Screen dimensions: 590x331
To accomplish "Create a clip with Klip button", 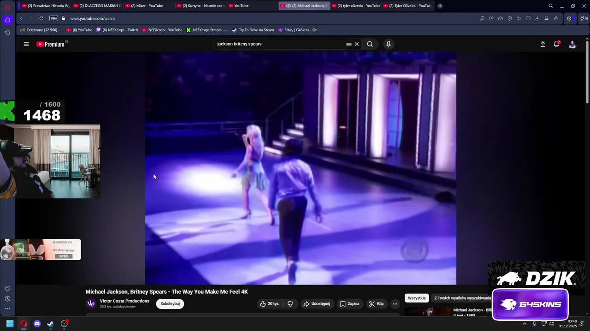I will pyautogui.click(x=376, y=304).
